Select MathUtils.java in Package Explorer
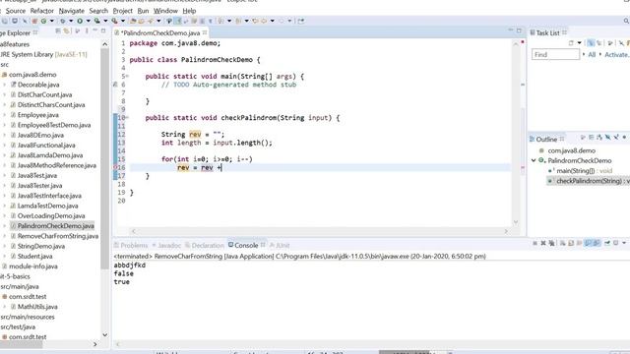 37,307
